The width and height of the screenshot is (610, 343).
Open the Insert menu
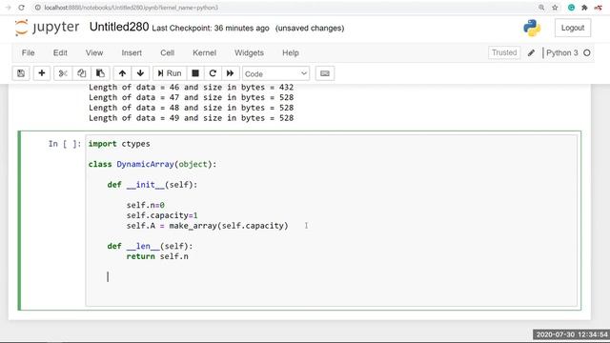(132, 53)
